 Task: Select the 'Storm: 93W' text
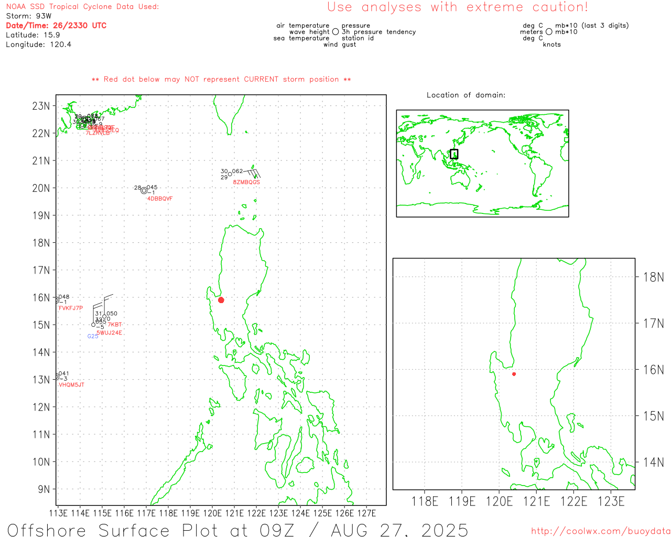29,16
